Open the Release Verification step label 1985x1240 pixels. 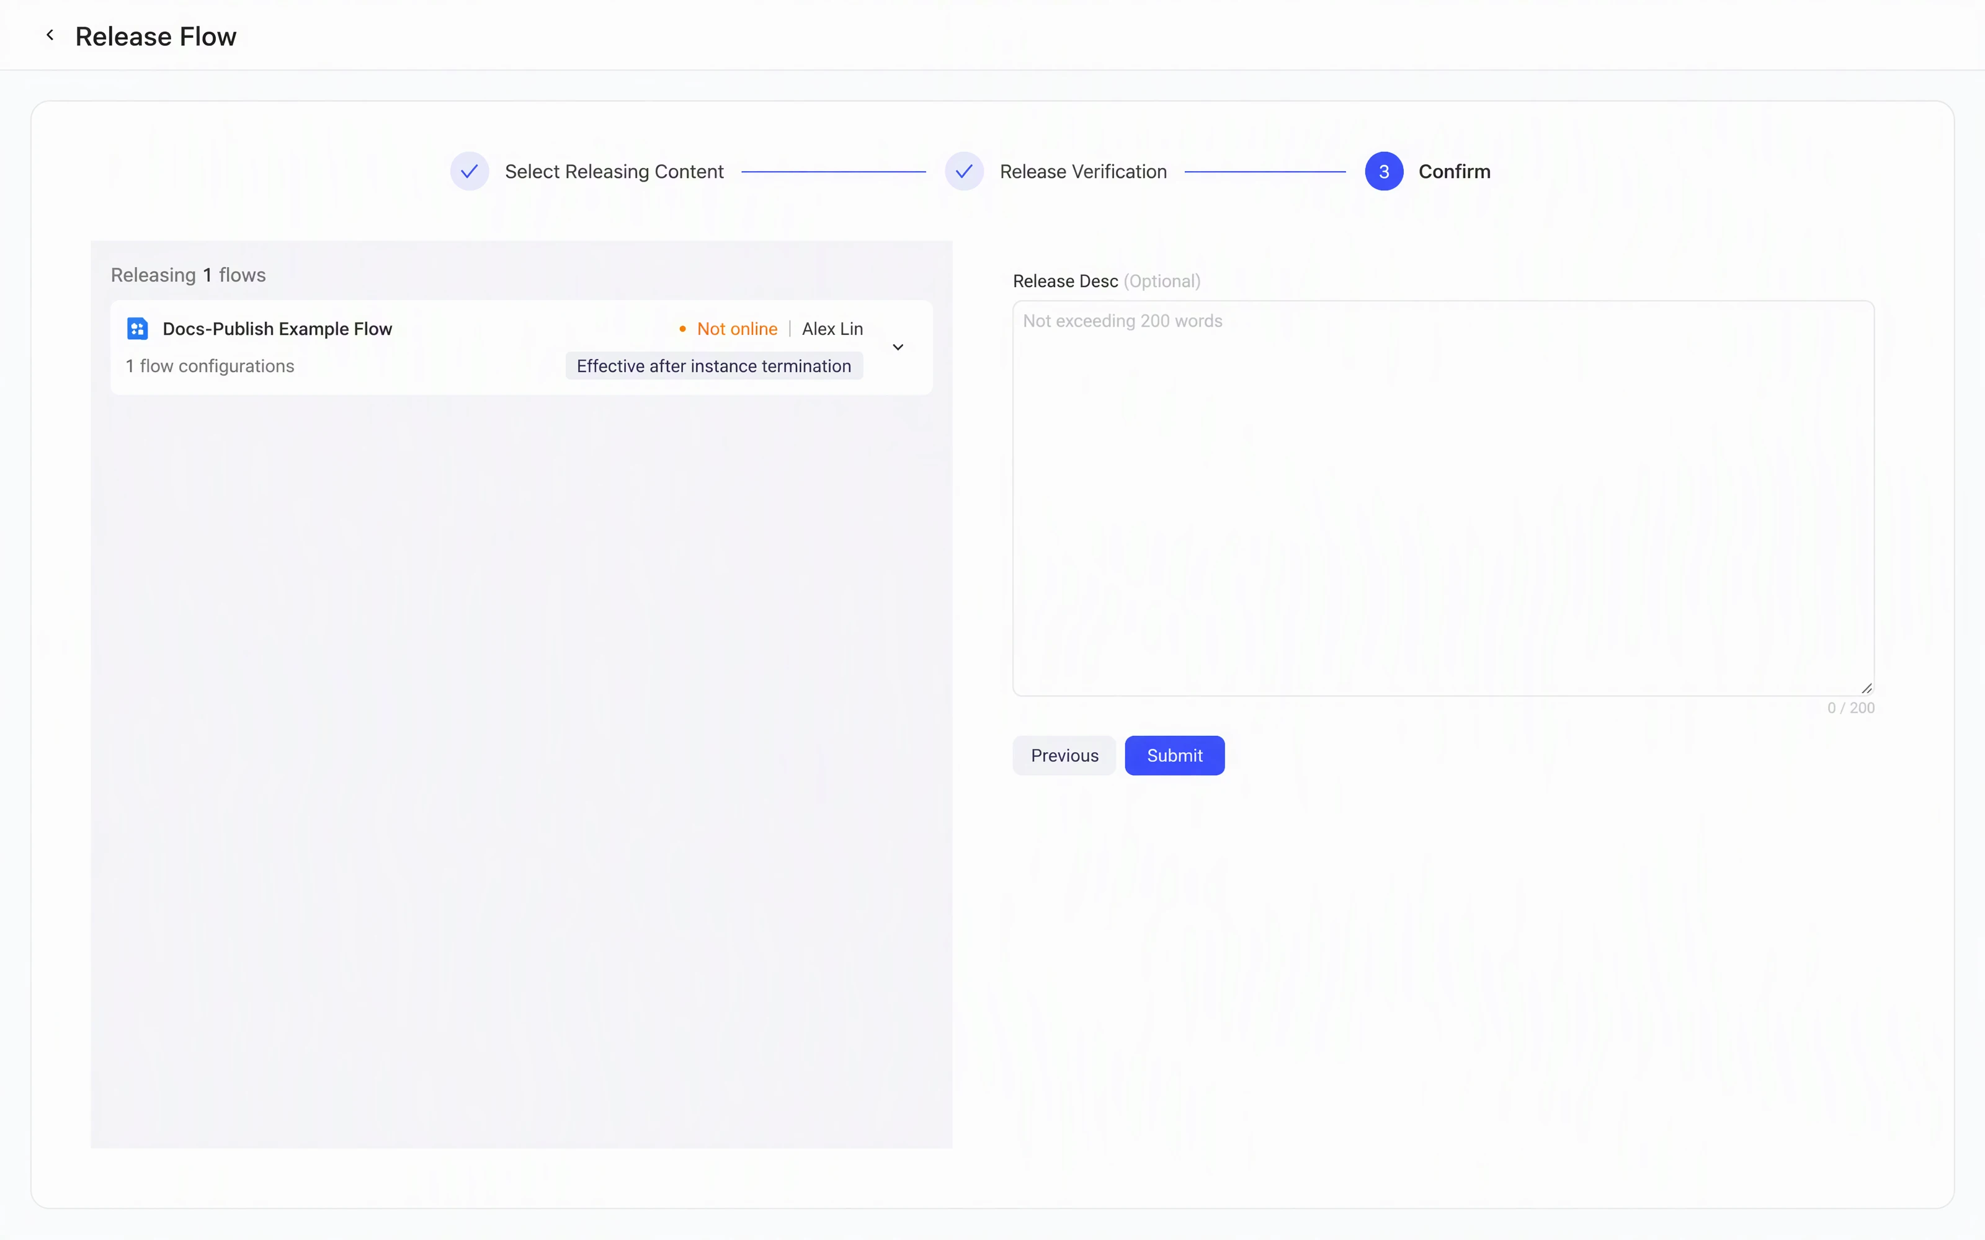(x=1082, y=171)
